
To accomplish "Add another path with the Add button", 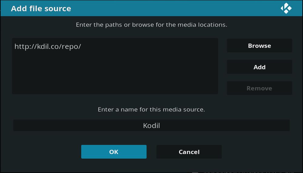I will 259,67.
